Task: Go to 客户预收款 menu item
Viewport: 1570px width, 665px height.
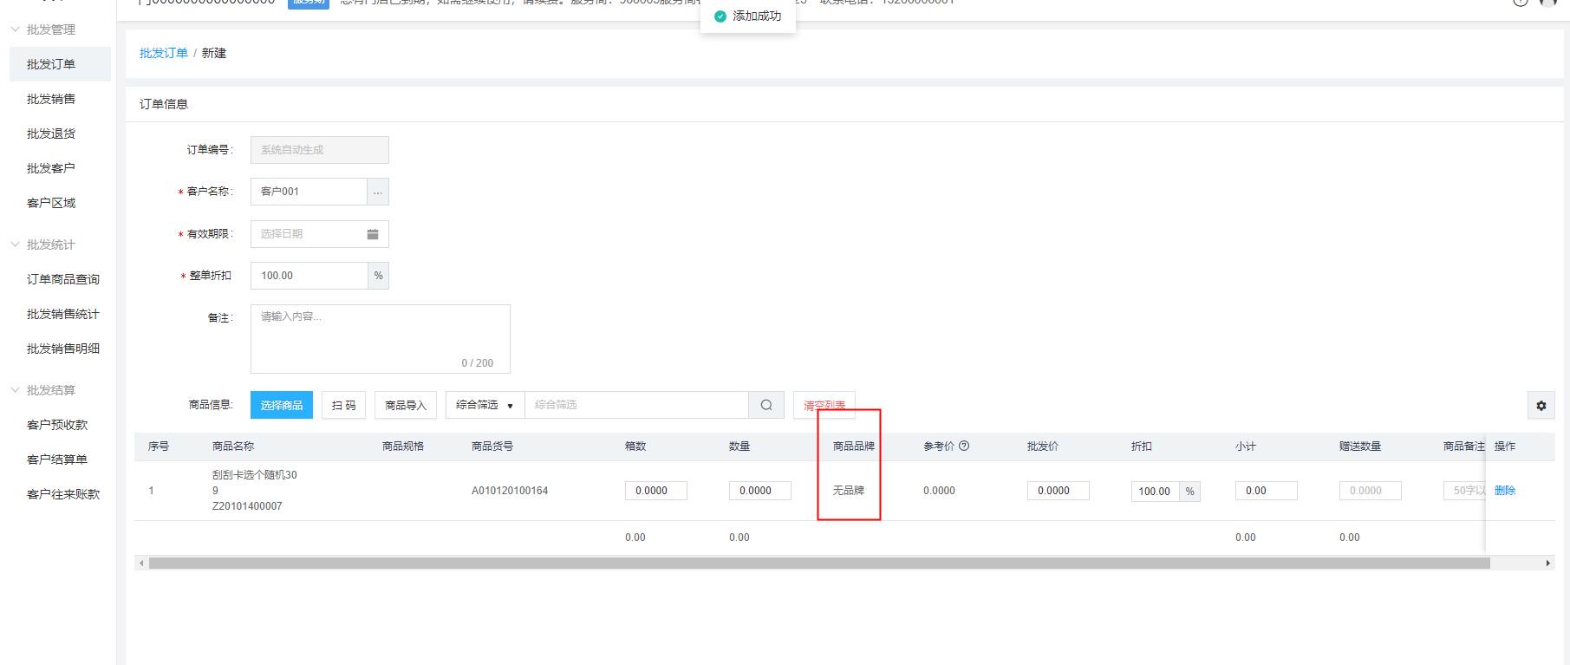Action: [x=57, y=425]
